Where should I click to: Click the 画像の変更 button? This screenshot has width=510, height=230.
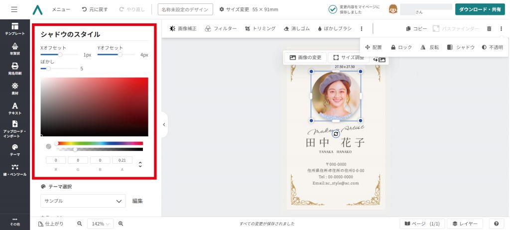(306, 58)
